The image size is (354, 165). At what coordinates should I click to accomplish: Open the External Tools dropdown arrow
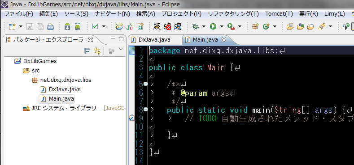[x=240, y=26]
